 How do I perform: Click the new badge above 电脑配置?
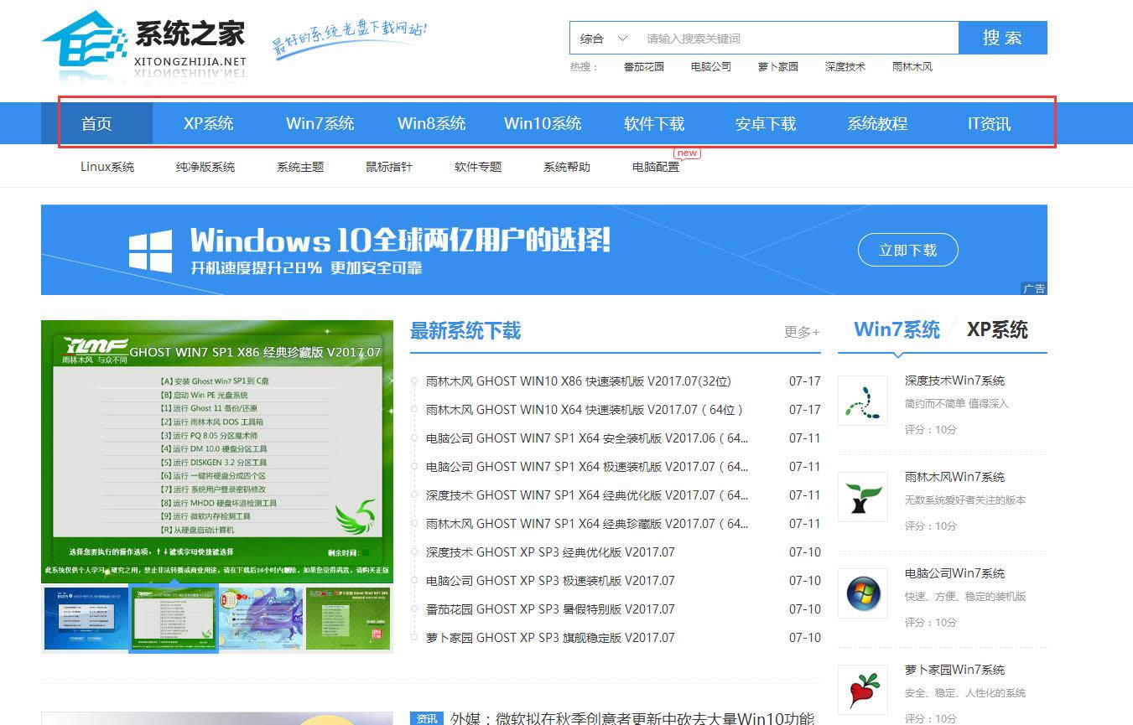click(687, 153)
